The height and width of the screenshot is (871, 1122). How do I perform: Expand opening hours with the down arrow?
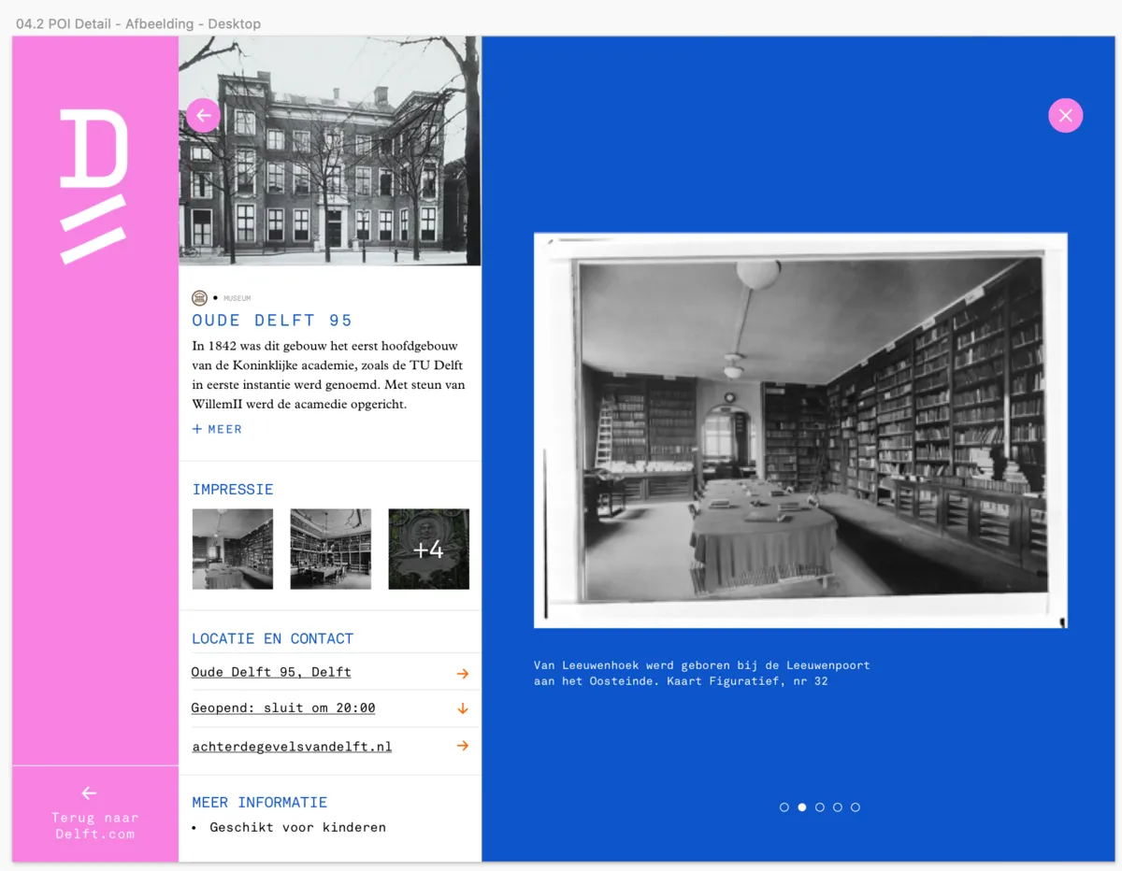tap(462, 709)
